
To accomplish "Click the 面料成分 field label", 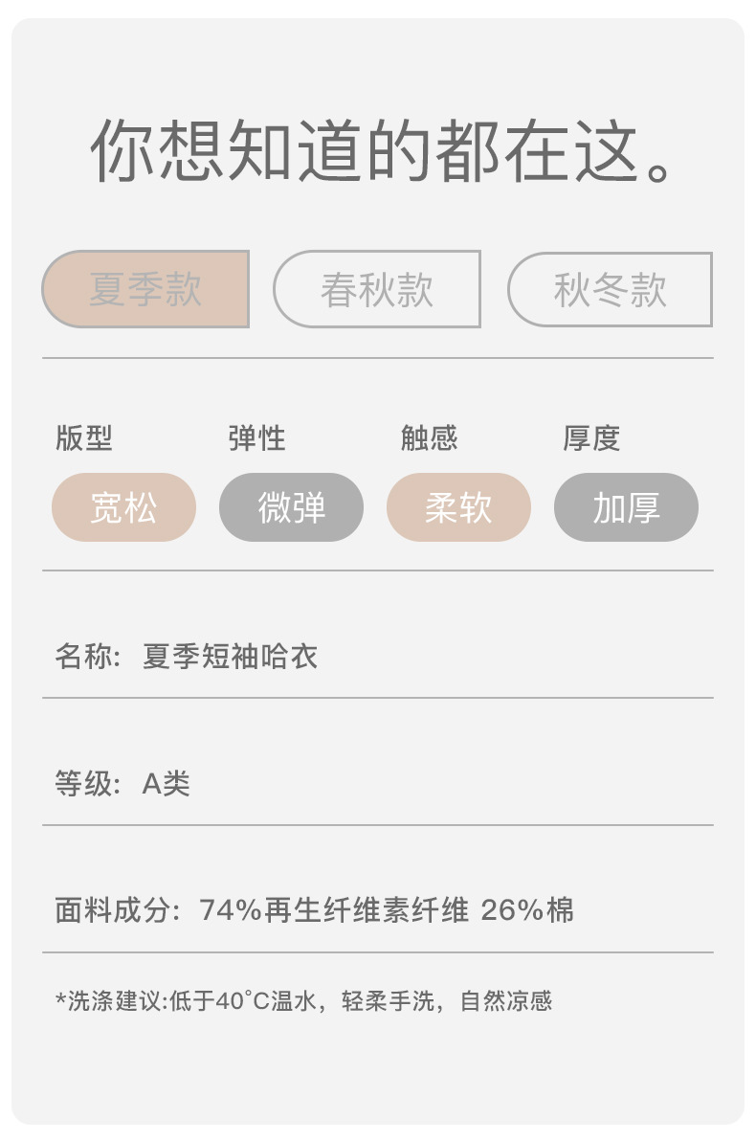I will [115, 910].
